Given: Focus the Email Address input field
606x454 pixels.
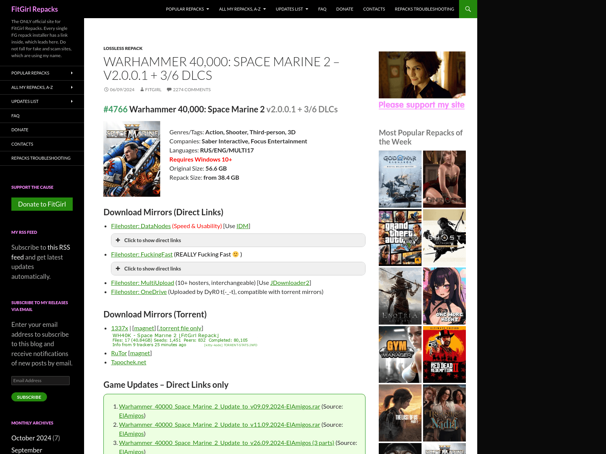Looking at the screenshot, I should (41, 381).
